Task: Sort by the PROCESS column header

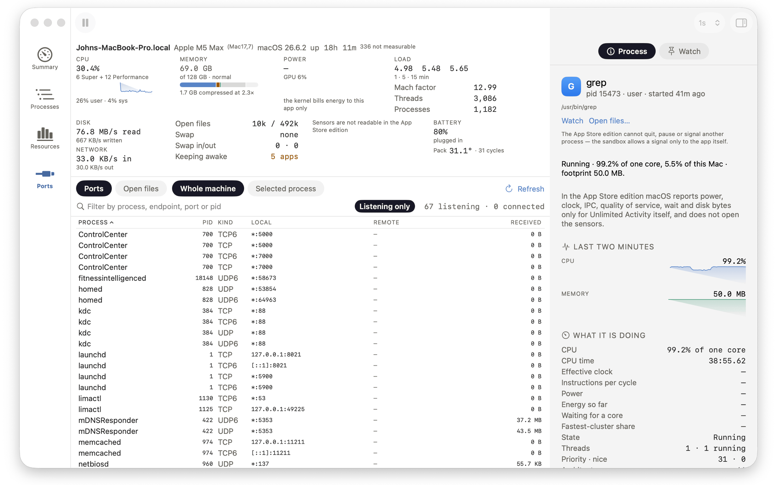Action: [96, 222]
